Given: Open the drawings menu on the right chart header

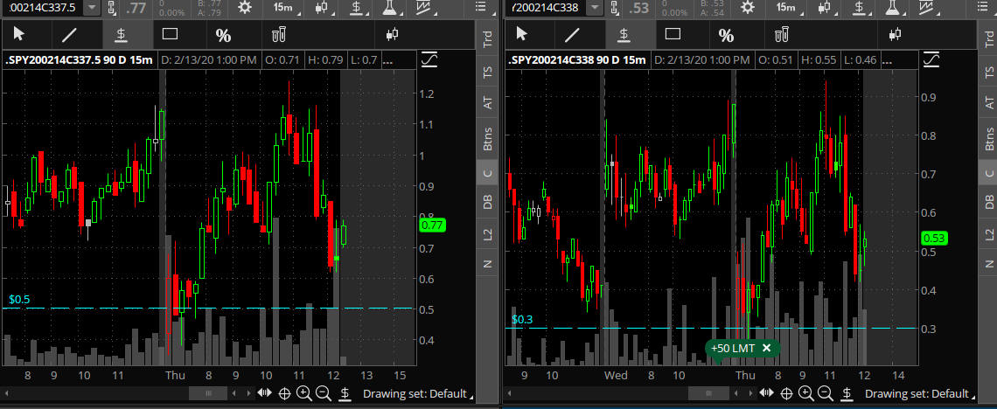Looking at the screenshot, I should pos(861,8).
